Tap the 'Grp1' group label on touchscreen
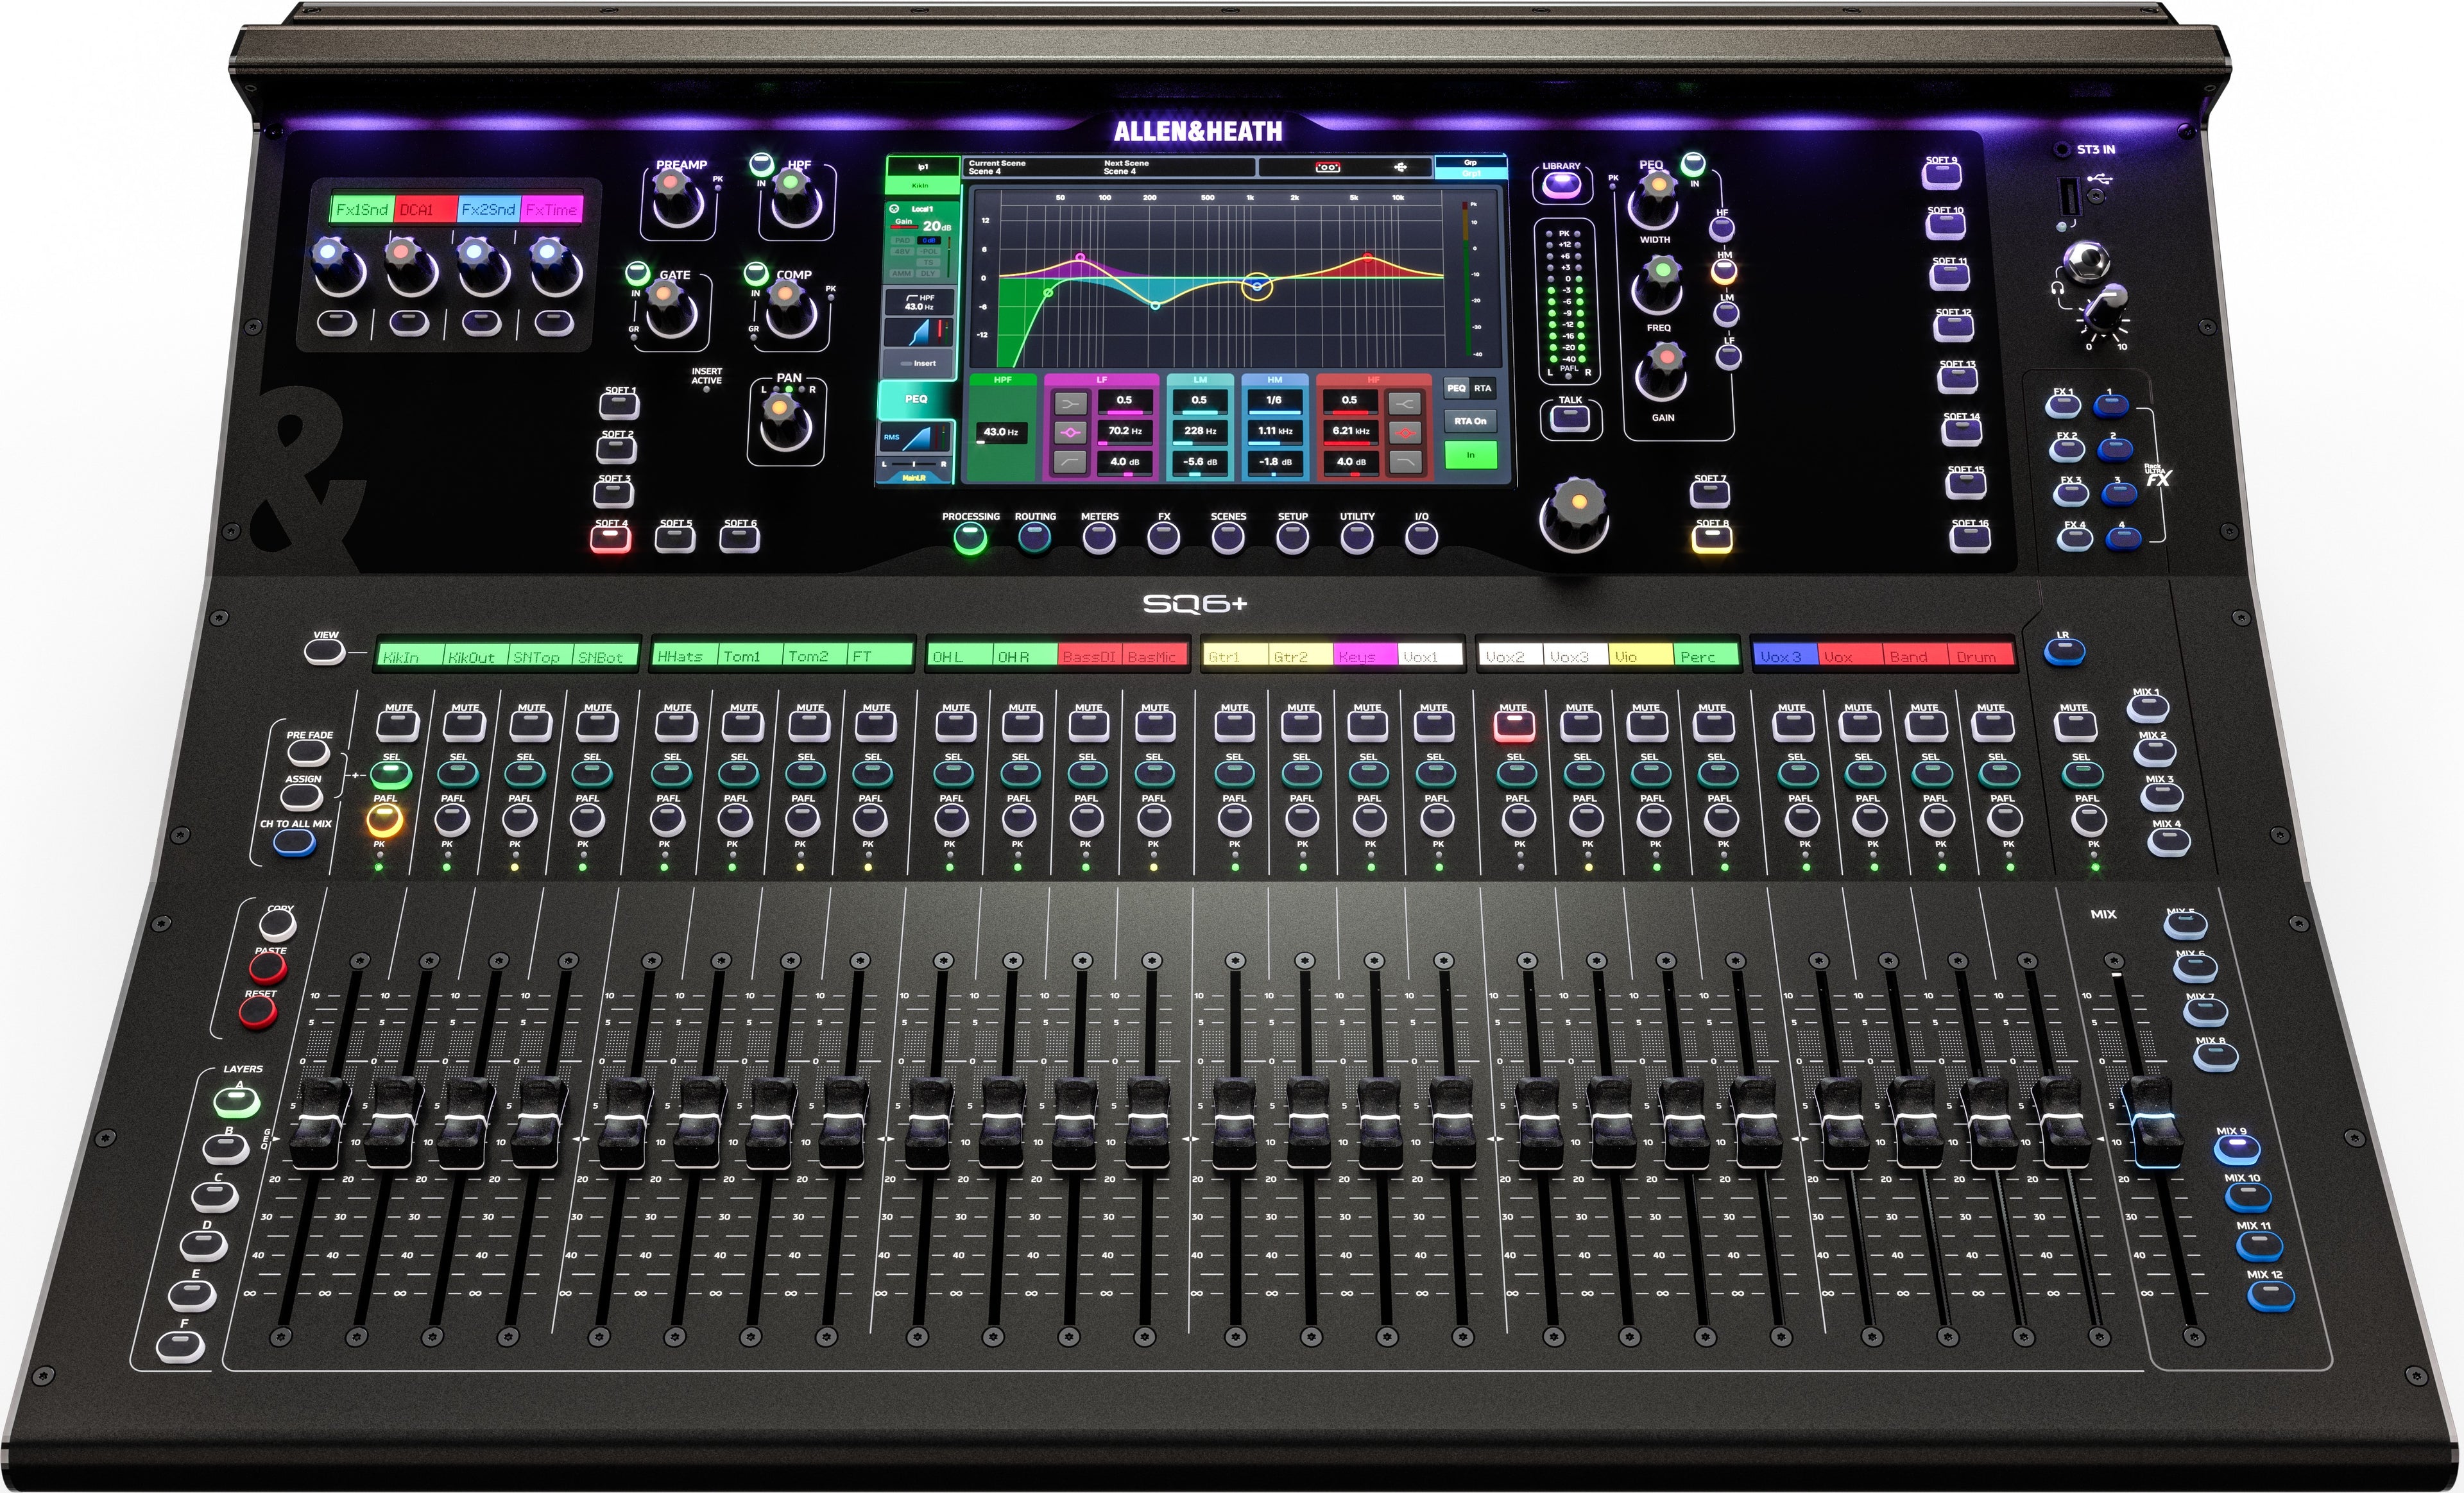The height and width of the screenshot is (1493, 2464). click(x=1470, y=173)
